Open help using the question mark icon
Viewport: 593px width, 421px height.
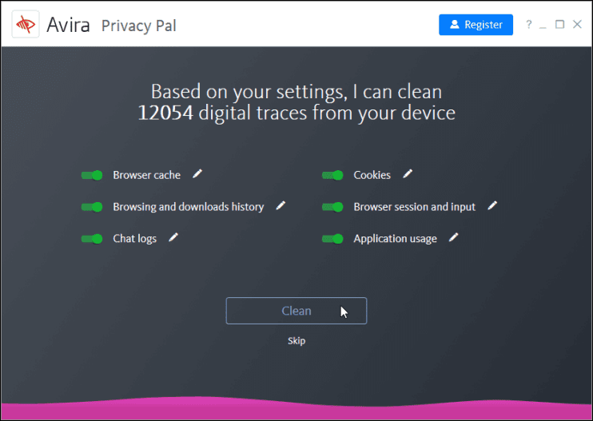528,25
